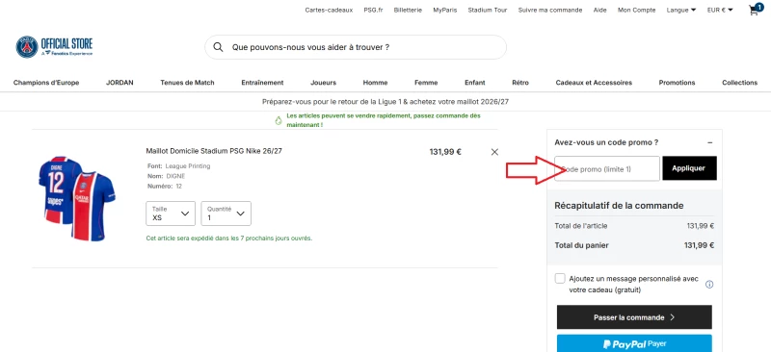Open the Stadium Tour link
Image resolution: width=771 pixels, height=352 pixels.
[x=488, y=10]
